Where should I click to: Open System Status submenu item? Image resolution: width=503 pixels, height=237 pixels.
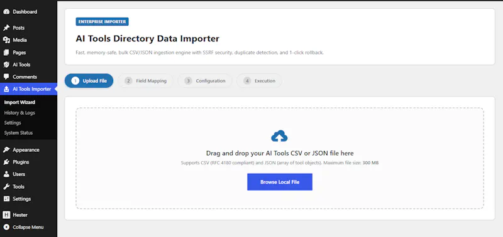point(18,133)
